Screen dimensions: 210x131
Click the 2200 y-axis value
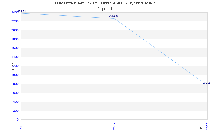[x=15, y=21]
